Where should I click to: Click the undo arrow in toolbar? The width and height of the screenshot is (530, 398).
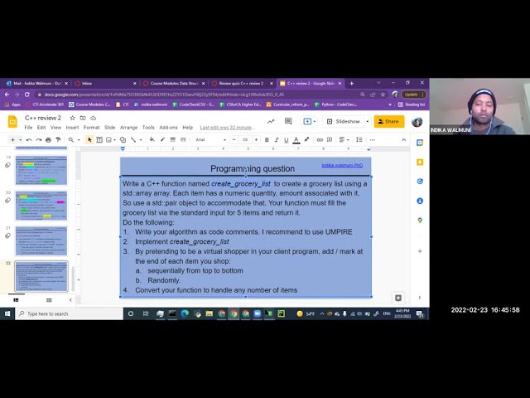[29, 140]
